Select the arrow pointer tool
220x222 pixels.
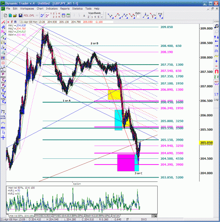click(x=4, y=132)
